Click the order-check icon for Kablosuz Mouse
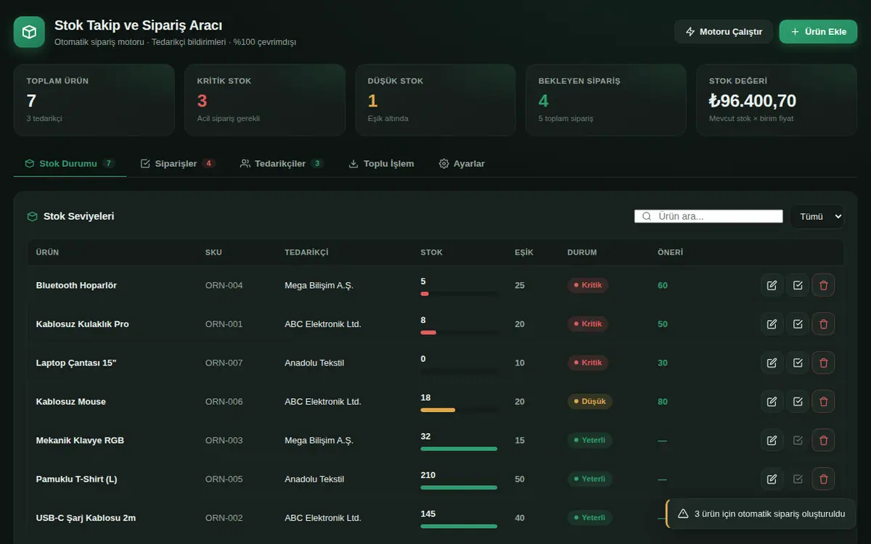871x544 pixels. [798, 401]
